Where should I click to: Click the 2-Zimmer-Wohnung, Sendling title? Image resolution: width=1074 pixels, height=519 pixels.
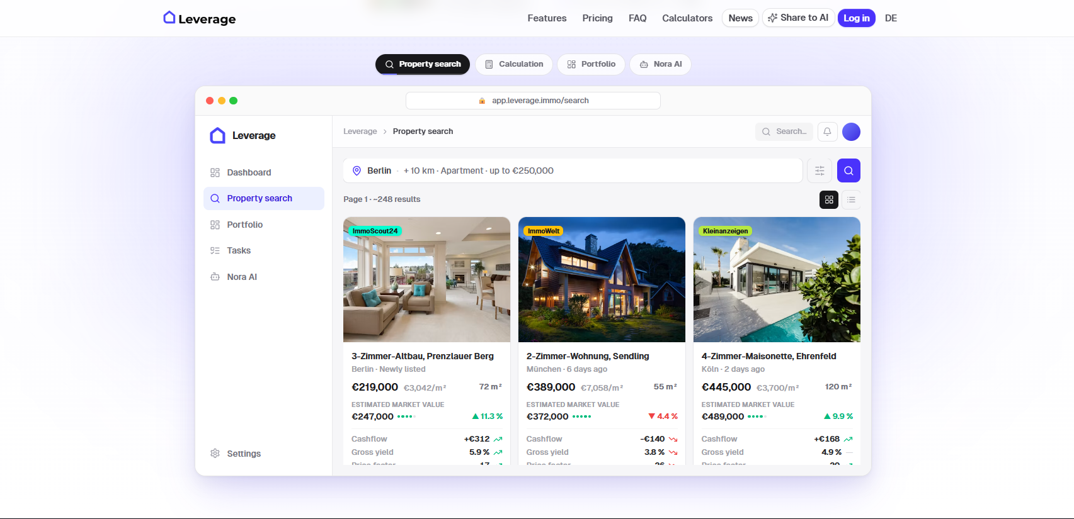pyautogui.click(x=588, y=356)
